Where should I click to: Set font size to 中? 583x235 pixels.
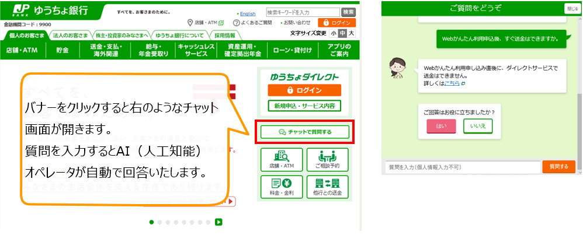pyautogui.click(x=342, y=33)
